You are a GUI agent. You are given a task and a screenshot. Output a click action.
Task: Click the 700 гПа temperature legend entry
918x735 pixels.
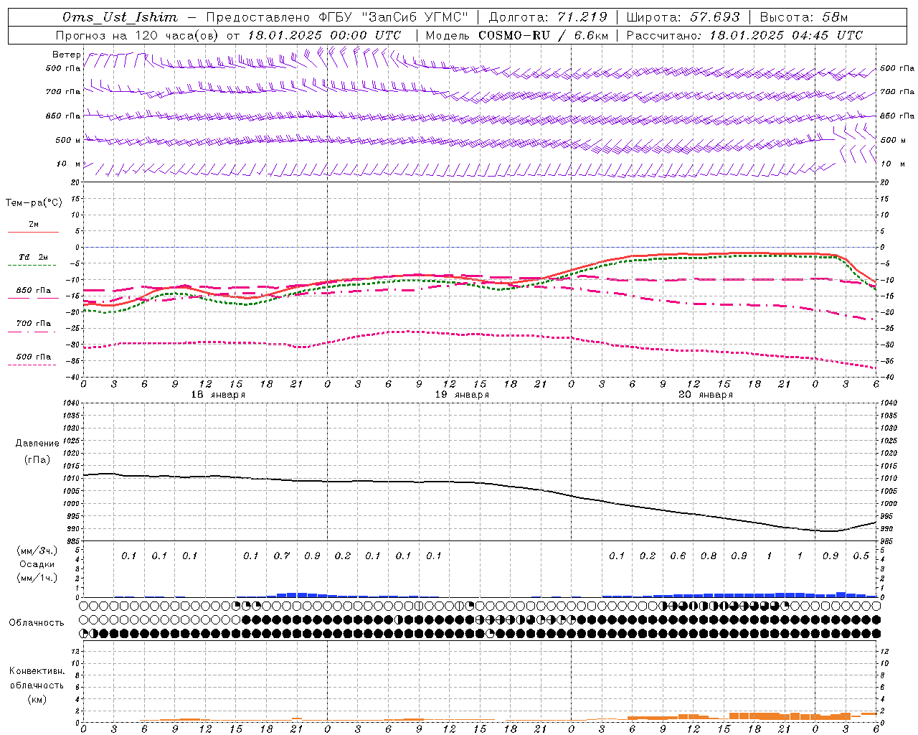point(34,324)
